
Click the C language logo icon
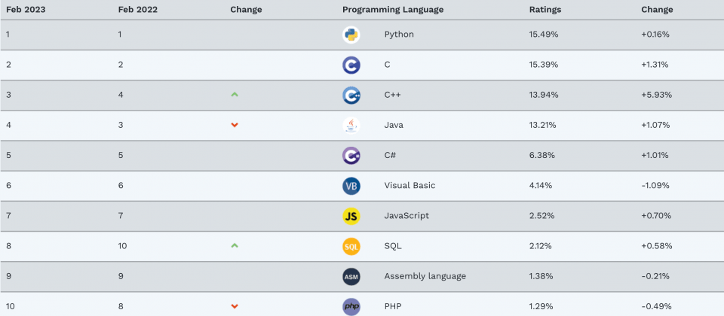[x=351, y=65]
